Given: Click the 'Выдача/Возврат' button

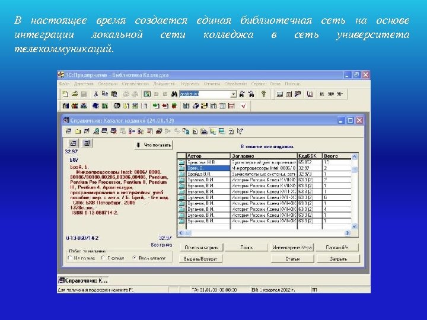Looking at the screenshot, I should click(200, 258).
